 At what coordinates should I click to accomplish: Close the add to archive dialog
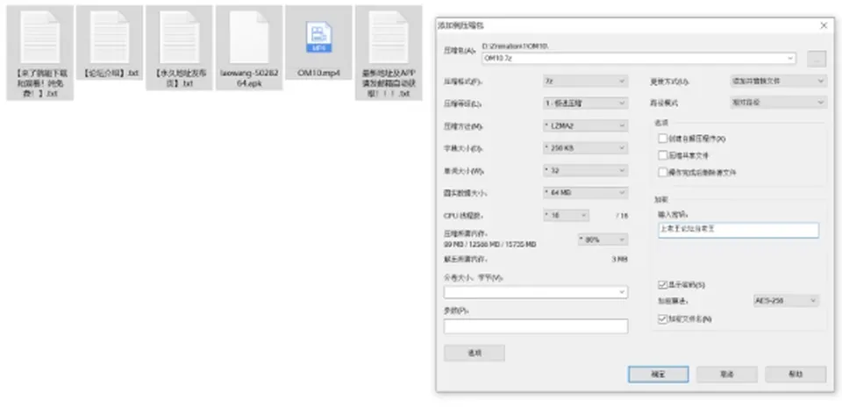coord(824,25)
